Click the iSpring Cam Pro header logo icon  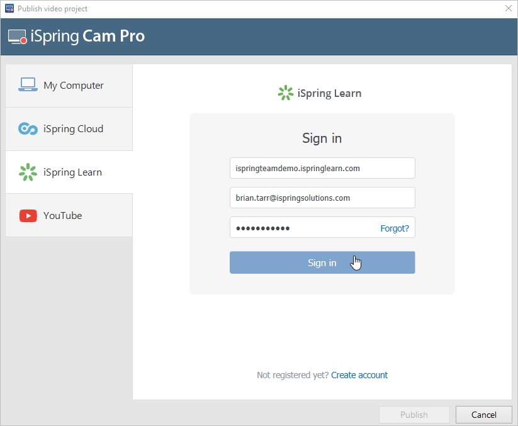click(x=18, y=36)
